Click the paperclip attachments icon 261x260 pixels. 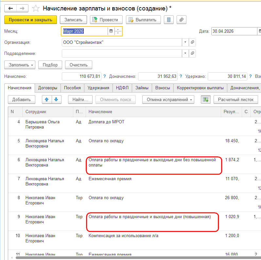coord(182,20)
